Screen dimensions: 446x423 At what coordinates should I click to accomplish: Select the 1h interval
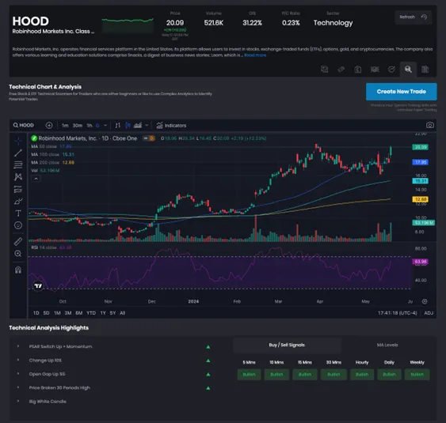[90, 125]
